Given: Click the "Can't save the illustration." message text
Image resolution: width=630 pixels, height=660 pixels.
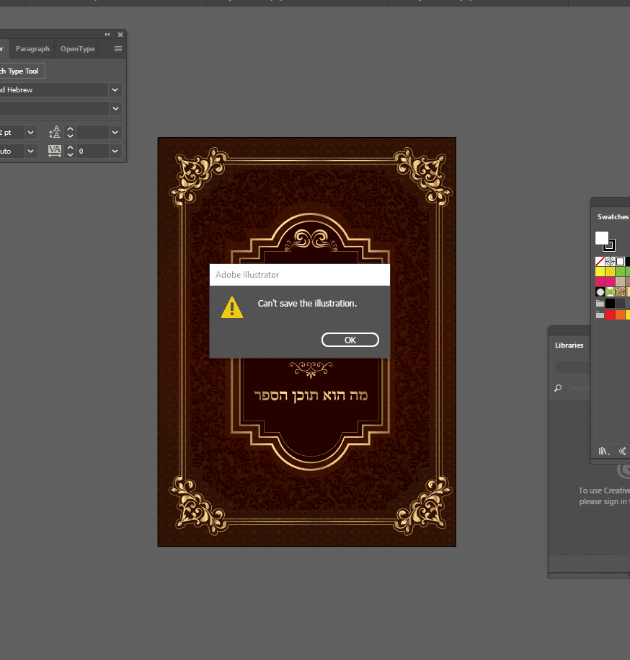Looking at the screenshot, I should click(x=307, y=304).
